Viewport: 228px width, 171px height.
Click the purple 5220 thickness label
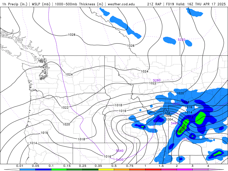(x=182, y=40)
